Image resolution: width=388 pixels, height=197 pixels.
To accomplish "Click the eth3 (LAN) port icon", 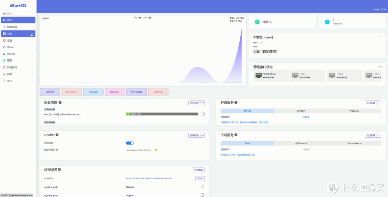I will click(x=369, y=76).
